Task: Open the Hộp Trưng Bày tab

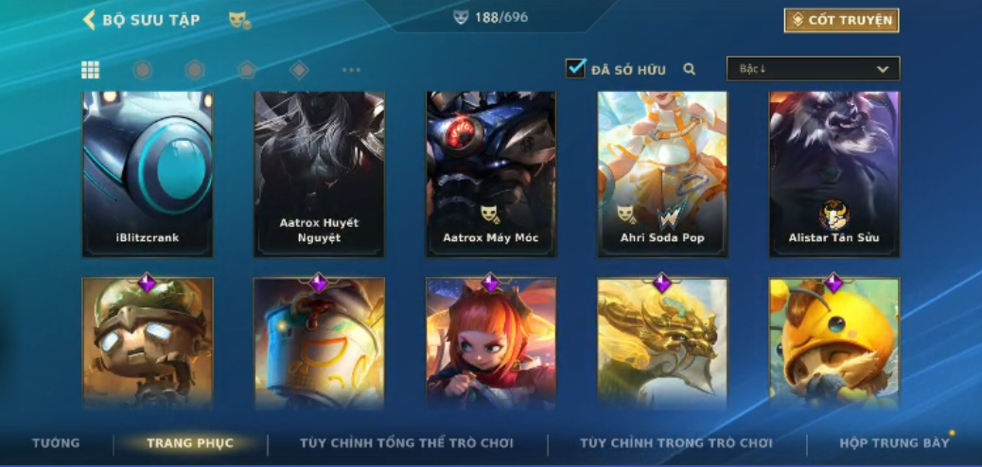Action: point(894,443)
